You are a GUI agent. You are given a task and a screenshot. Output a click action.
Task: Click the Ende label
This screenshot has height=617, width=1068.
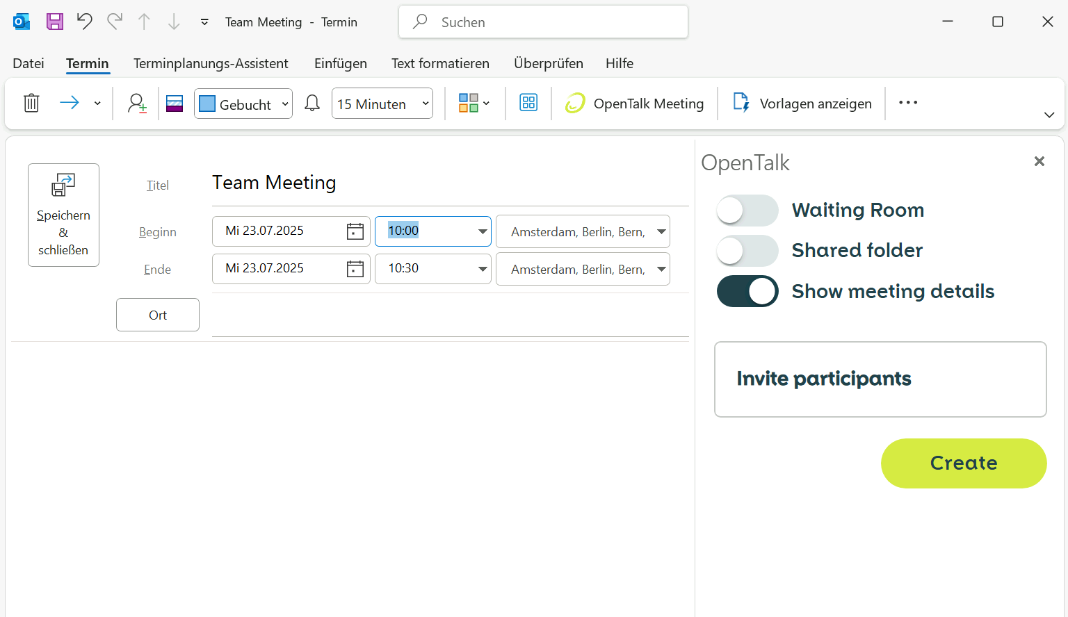click(158, 270)
